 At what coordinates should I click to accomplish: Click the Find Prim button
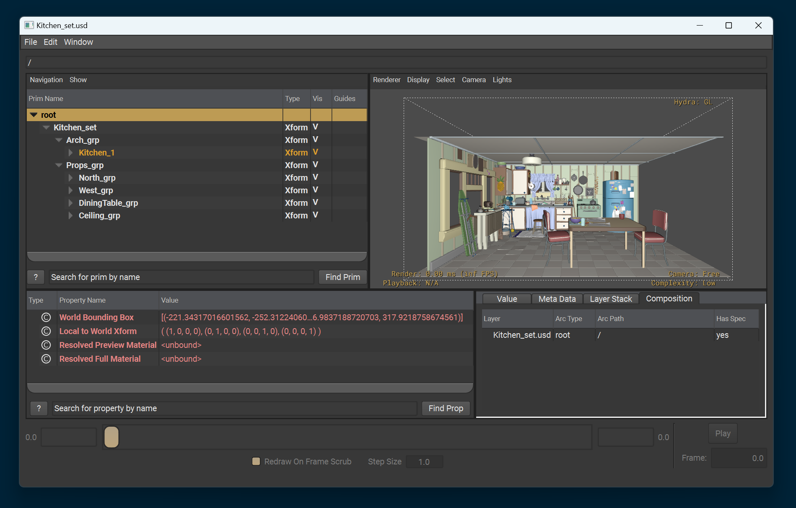342,277
